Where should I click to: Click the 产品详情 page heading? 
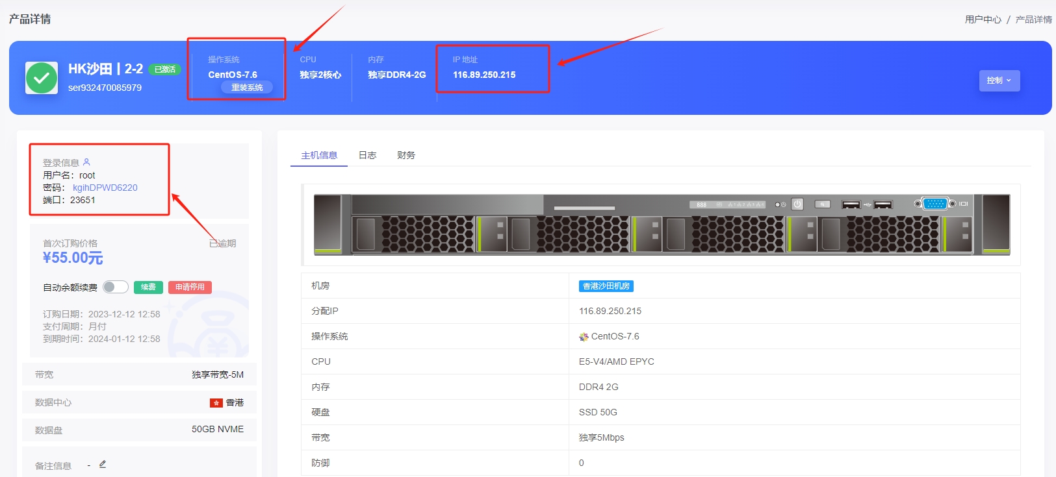pos(30,19)
